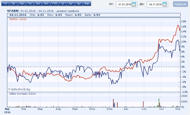Click the Ное month label on axis
The height and width of the screenshot is (115, 190).
coord(178,109)
